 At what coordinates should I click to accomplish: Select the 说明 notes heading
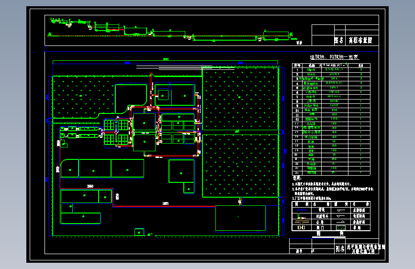297,179
